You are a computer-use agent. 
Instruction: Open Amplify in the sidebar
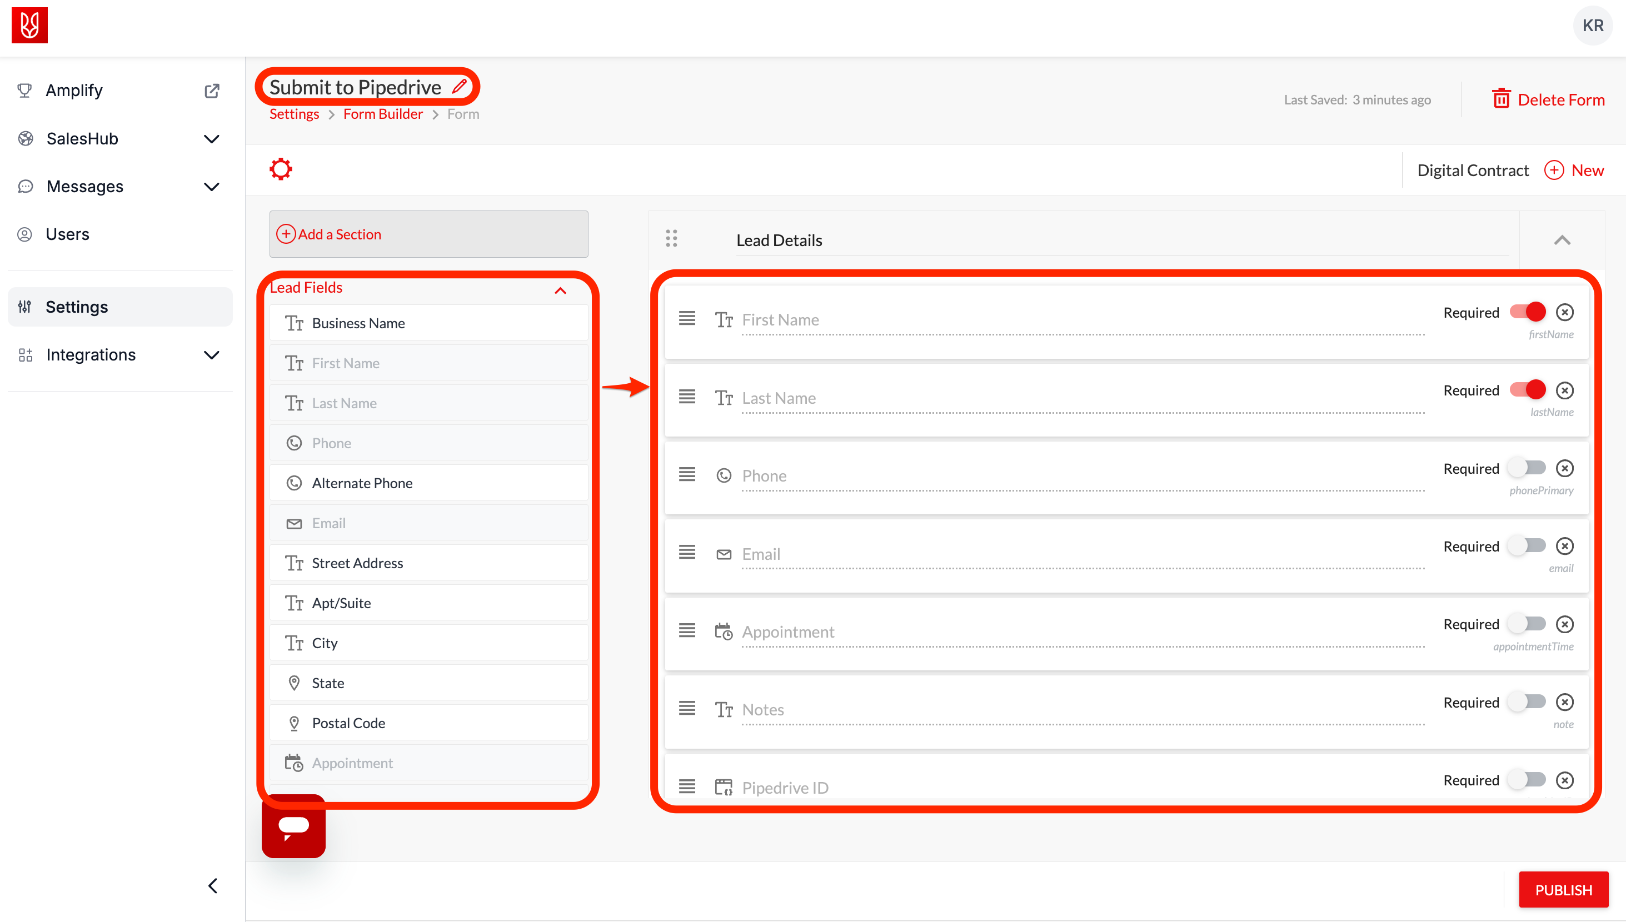point(74,91)
